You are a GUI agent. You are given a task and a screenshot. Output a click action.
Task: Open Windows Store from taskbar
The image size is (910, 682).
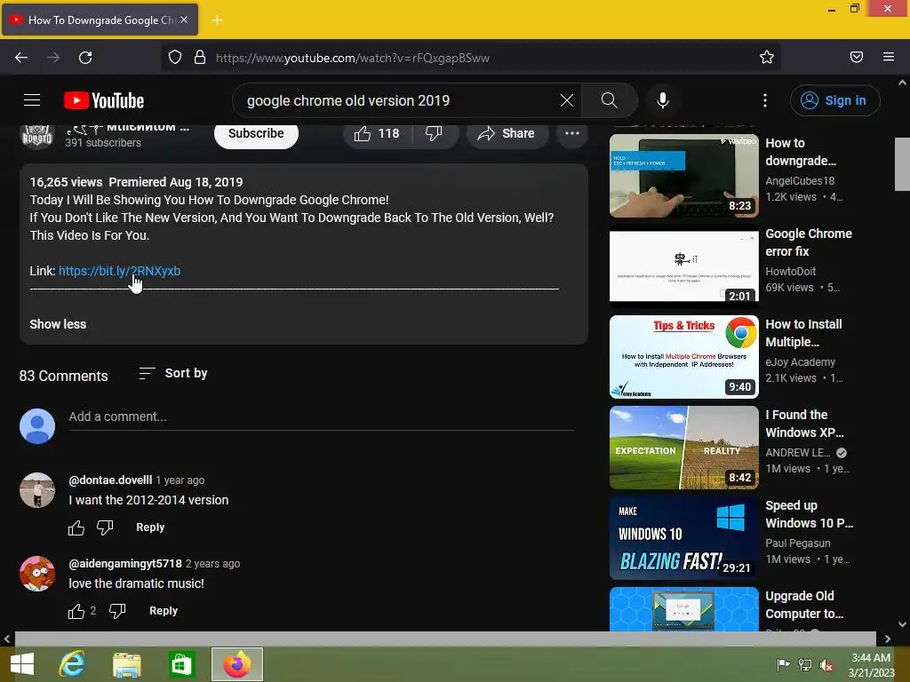click(181, 664)
